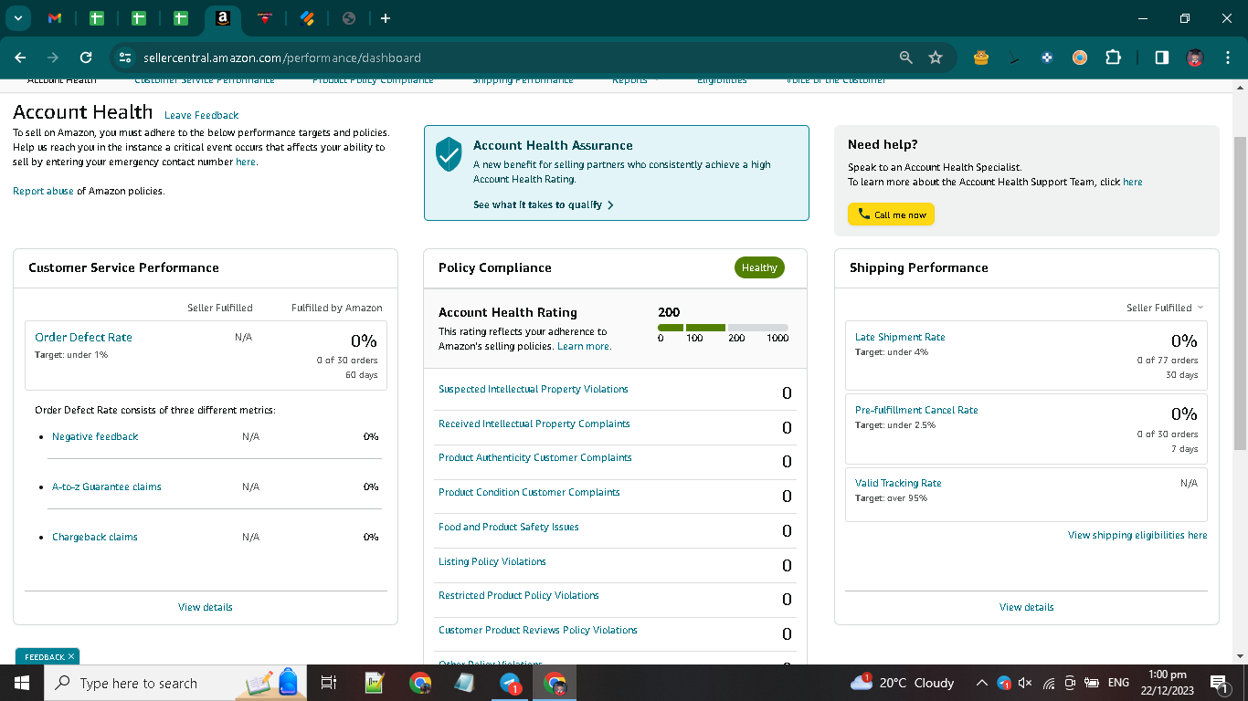Screen dimensions: 1248x701
Task: Open the Late Shipment Rate link
Action: click(900, 337)
